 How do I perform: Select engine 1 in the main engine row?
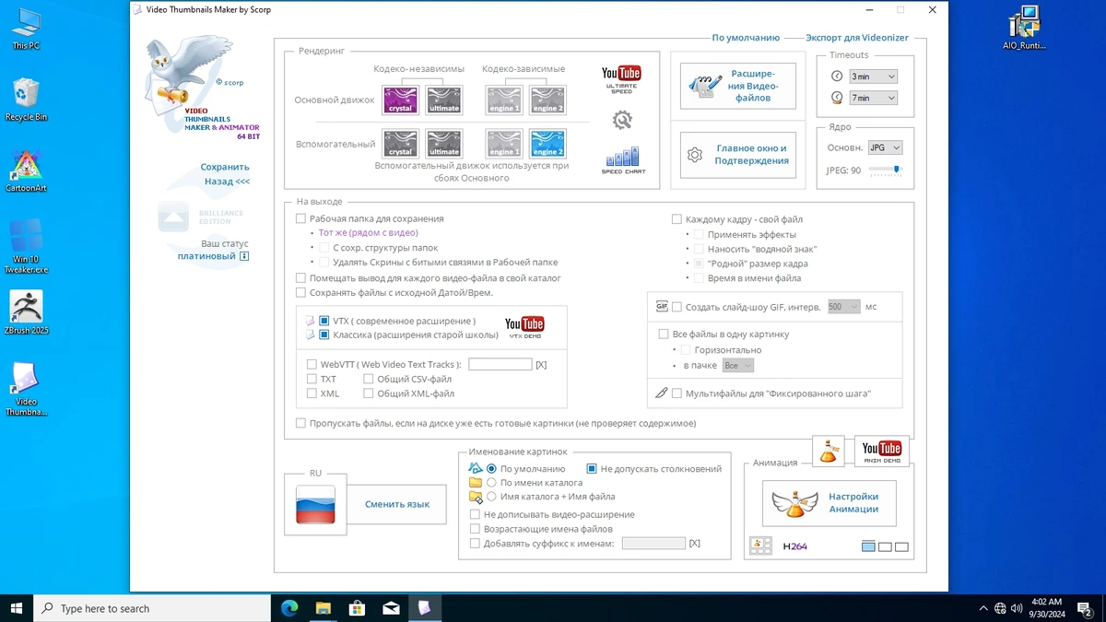(x=503, y=100)
